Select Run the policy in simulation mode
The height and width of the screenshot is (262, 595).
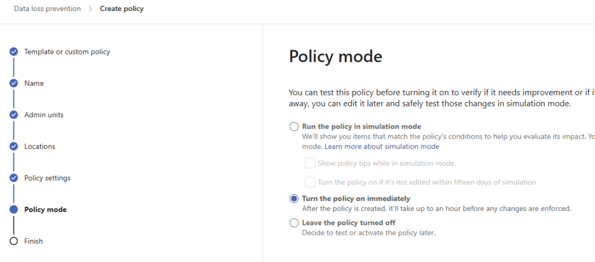pyautogui.click(x=293, y=126)
